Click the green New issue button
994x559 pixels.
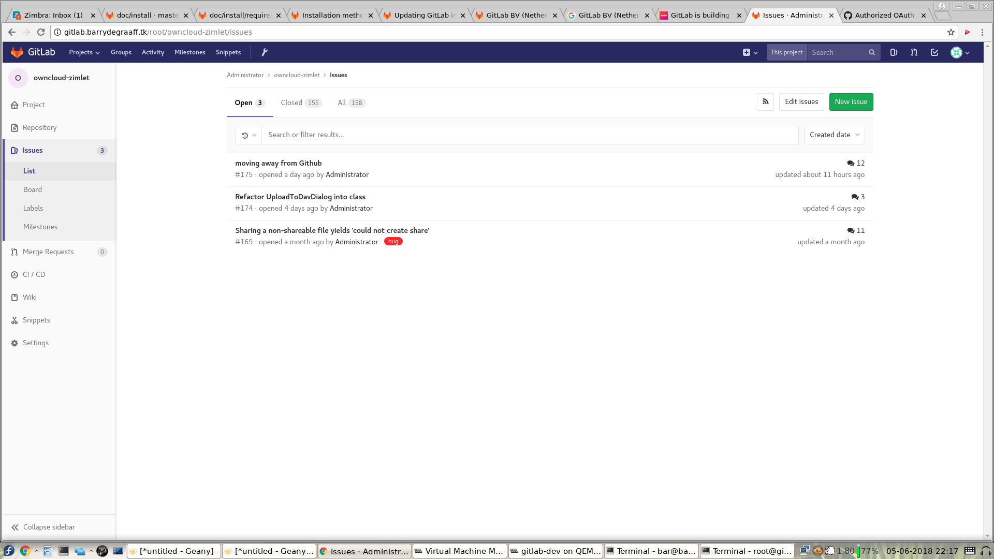pos(851,102)
